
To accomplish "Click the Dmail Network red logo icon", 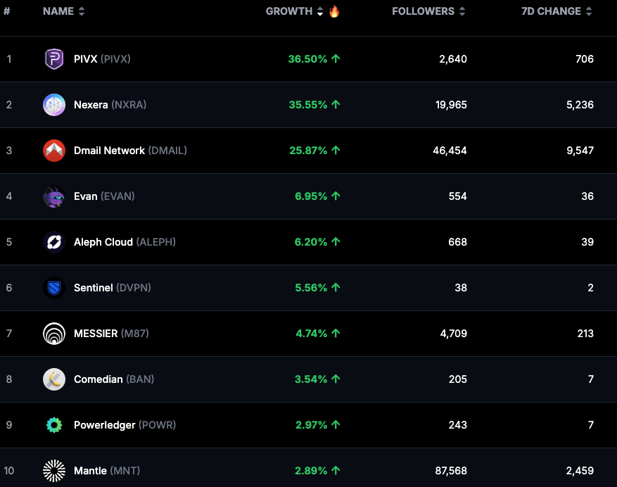I will click(54, 151).
